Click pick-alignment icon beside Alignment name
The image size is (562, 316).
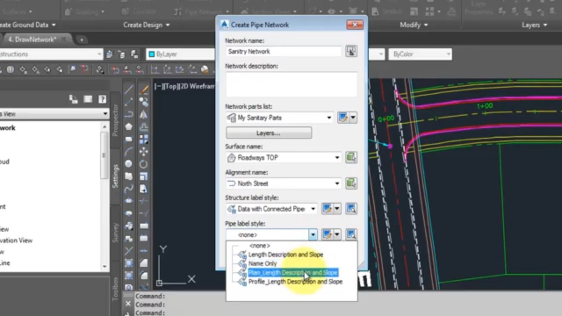pos(351,183)
